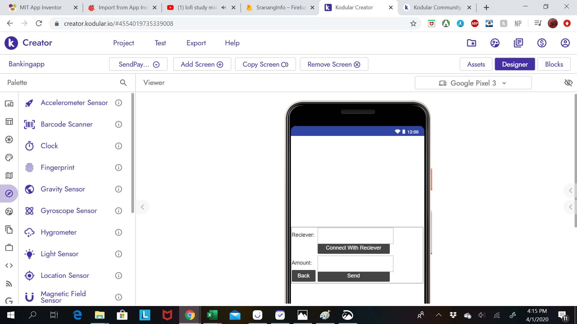Open the Layout palette category icon
577x324 pixels.
click(9, 121)
